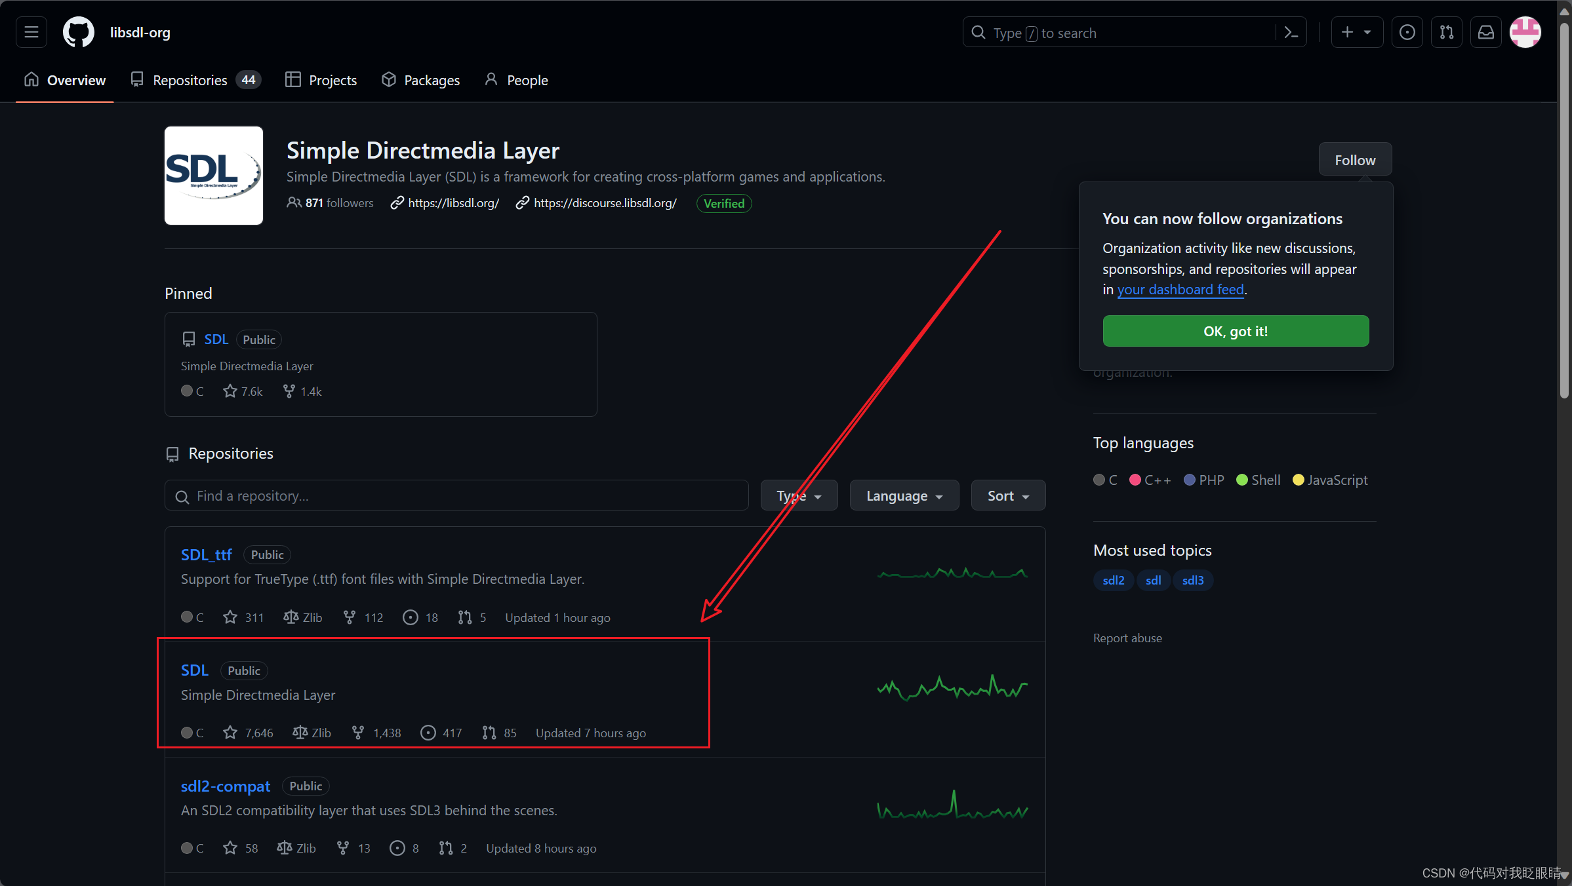Click the People tab icon

coord(490,80)
